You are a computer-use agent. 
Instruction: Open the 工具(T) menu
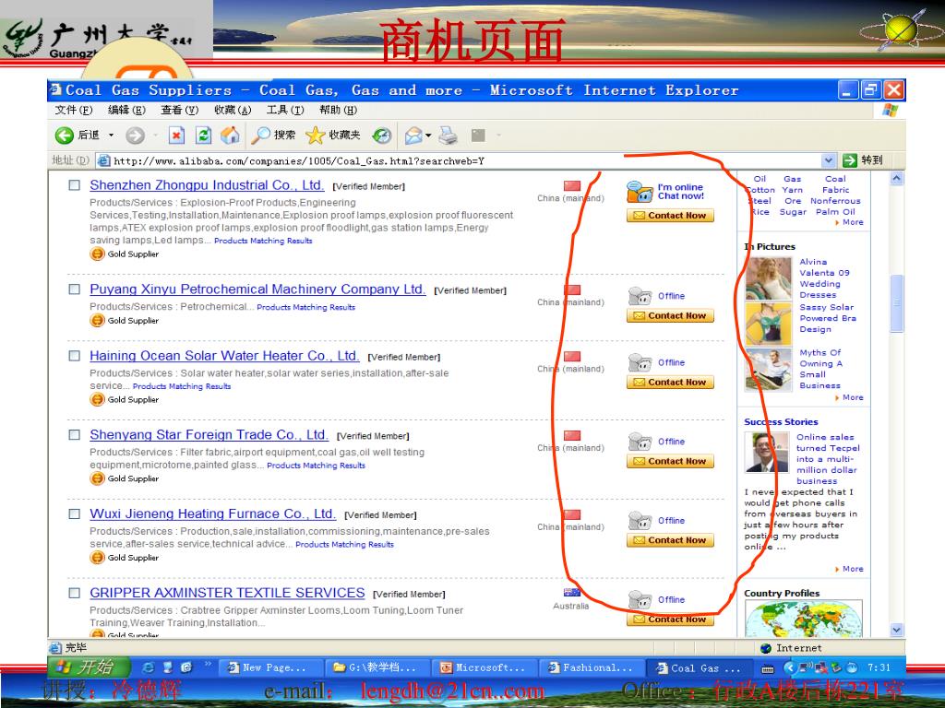click(285, 110)
